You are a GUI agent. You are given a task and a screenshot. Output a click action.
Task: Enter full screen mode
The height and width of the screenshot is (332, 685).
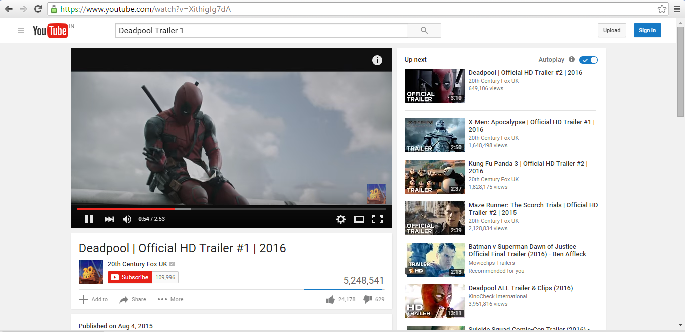[377, 219]
